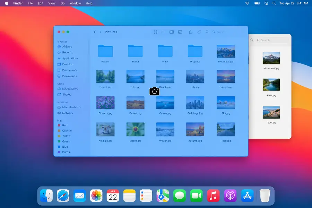The height and width of the screenshot is (208, 312).
Task: Launch Safari from the Dock
Action: pyautogui.click(x=63, y=196)
